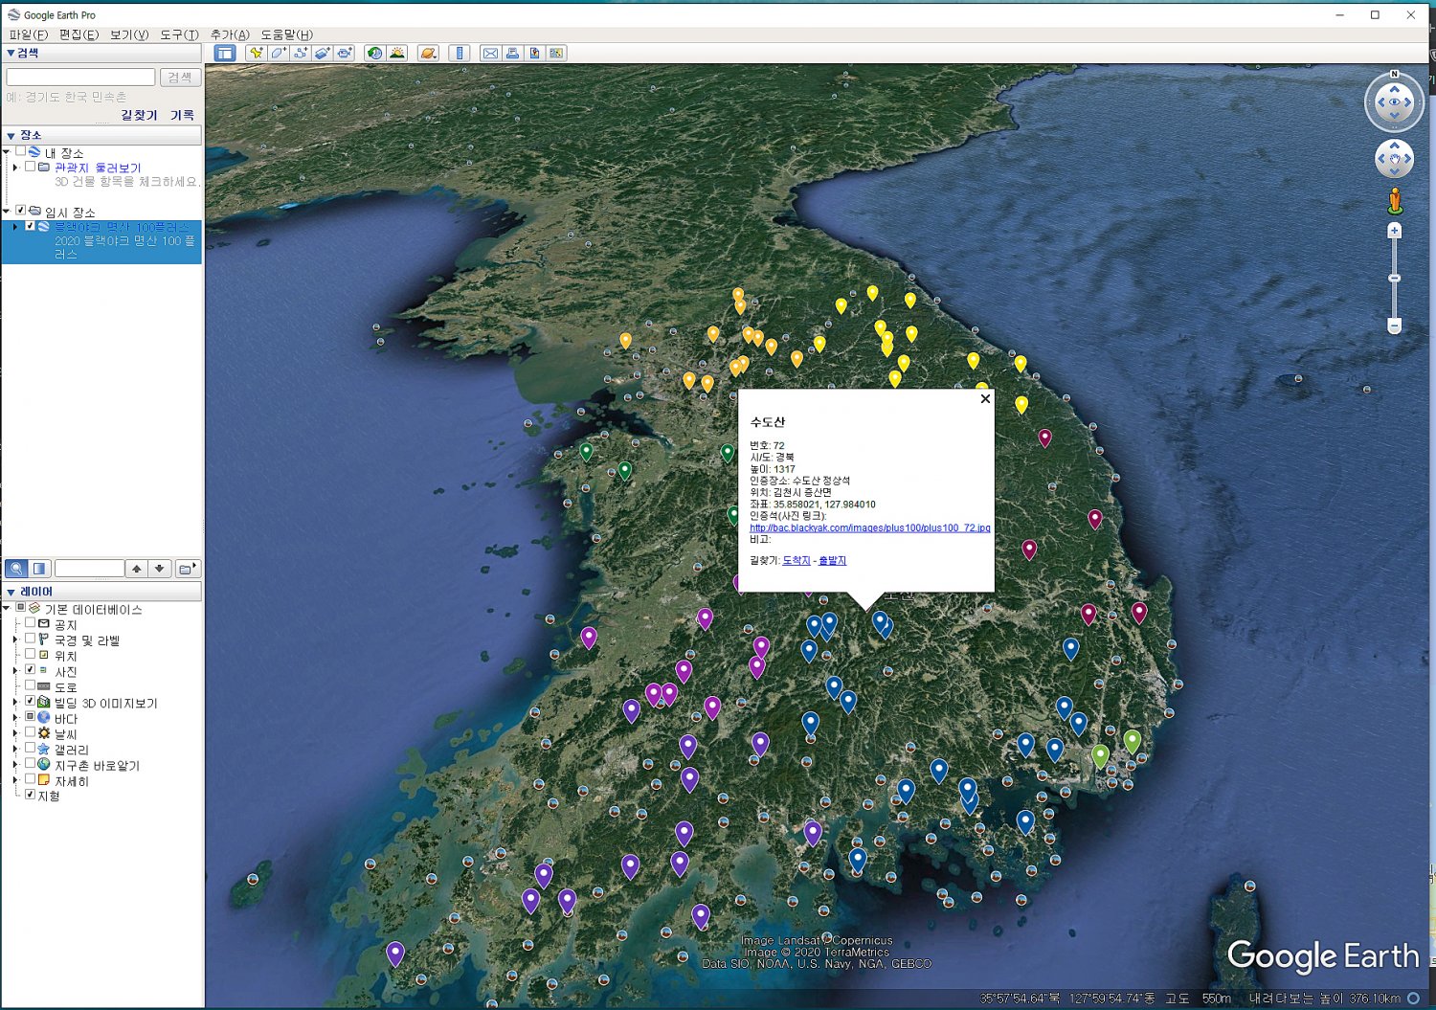Click the North indicator on look compass
Image resolution: width=1436 pixels, height=1010 pixels.
click(1394, 75)
